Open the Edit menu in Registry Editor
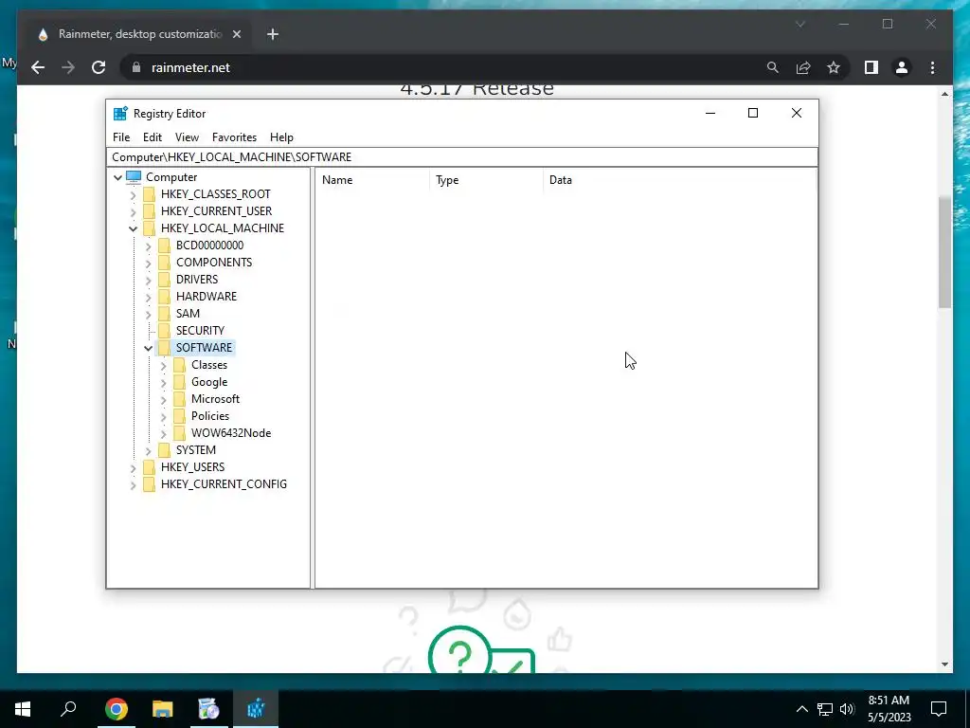Image resolution: width=970 pixels, height=728 pixels. click(x=153, y=137)
